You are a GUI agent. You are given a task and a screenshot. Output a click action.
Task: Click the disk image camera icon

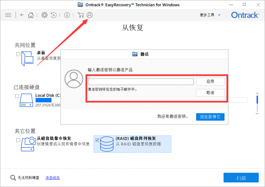click(x=28, y=144)
